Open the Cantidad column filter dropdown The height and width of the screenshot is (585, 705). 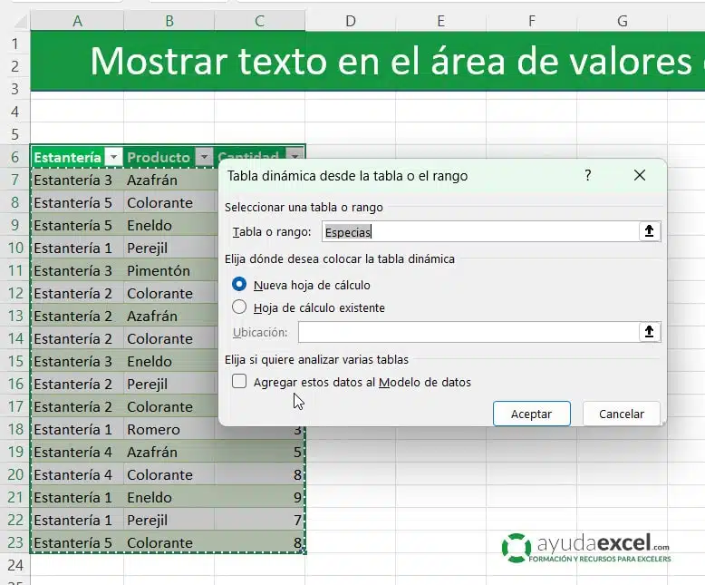tap(295, 157)
